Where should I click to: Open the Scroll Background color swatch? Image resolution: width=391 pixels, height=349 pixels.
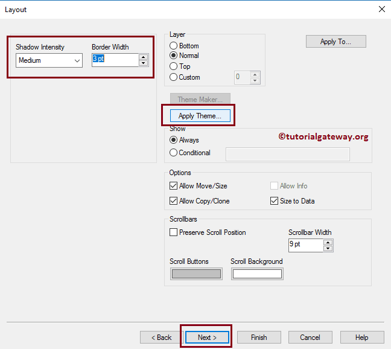[257, 274]
